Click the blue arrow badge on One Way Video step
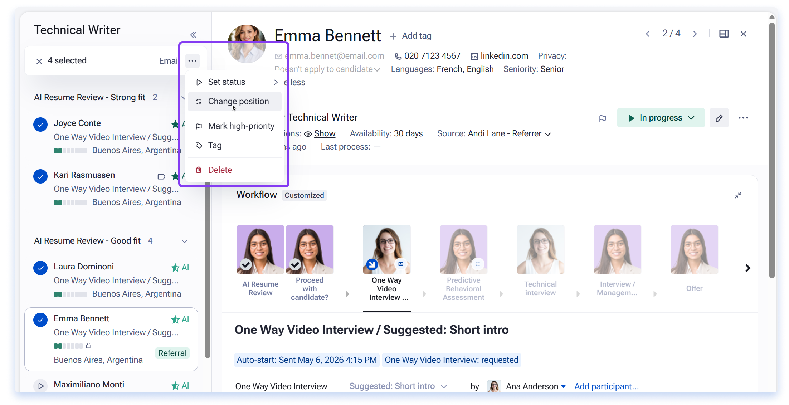 pos(372,265)
